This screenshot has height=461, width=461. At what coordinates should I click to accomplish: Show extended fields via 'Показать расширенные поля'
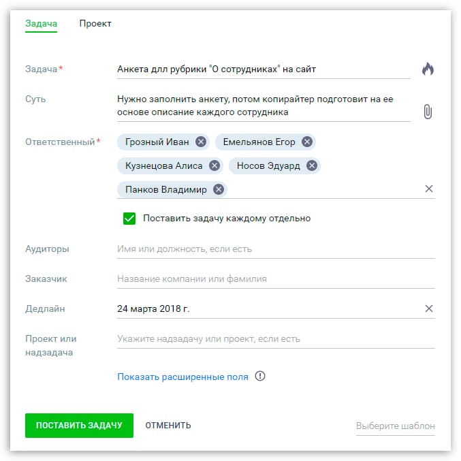point(182,377)
